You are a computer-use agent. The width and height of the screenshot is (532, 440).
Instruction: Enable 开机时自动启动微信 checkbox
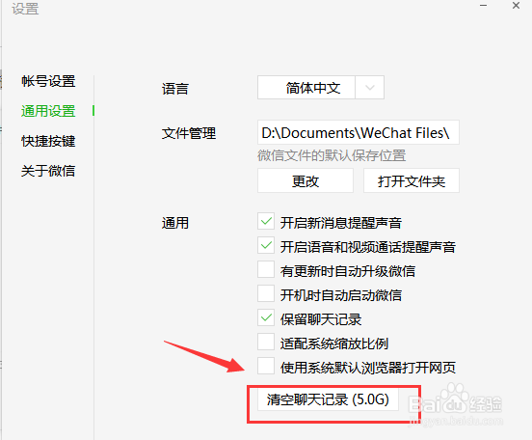[266, 294]
